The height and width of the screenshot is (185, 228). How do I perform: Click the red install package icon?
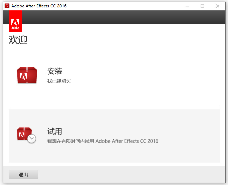pyautogui.click(x=27, y=75)
